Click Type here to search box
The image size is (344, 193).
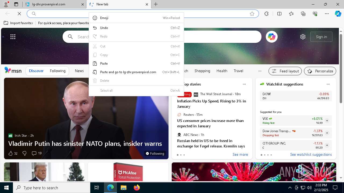pos(52,188)
